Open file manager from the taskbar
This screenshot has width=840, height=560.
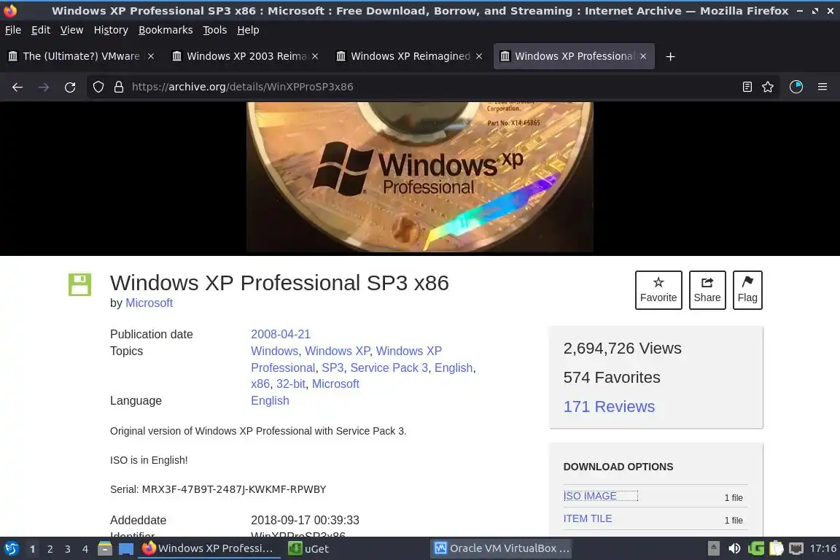tap(105, 549)
